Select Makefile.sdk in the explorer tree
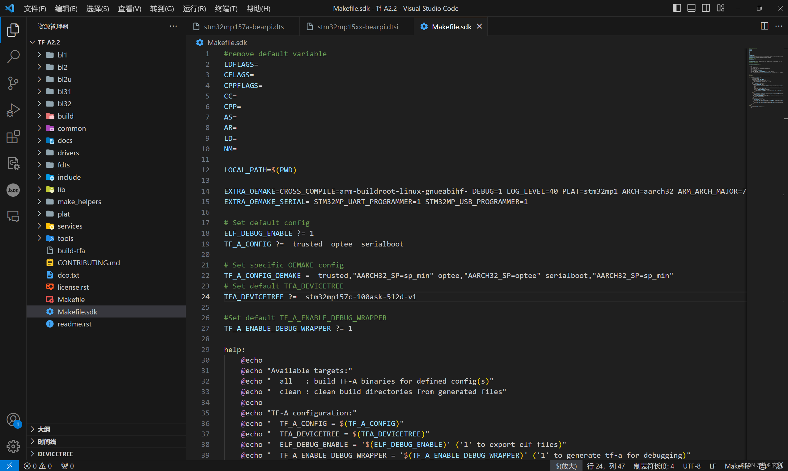The image size is (788, 471). tap(106, 312)
